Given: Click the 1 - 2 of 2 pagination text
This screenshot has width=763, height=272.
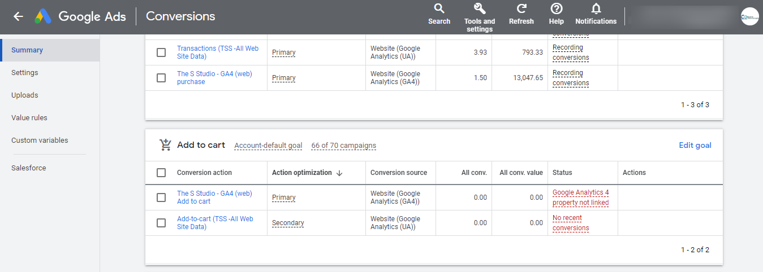Looking at the screenshot, I should [x=695, y=250].
